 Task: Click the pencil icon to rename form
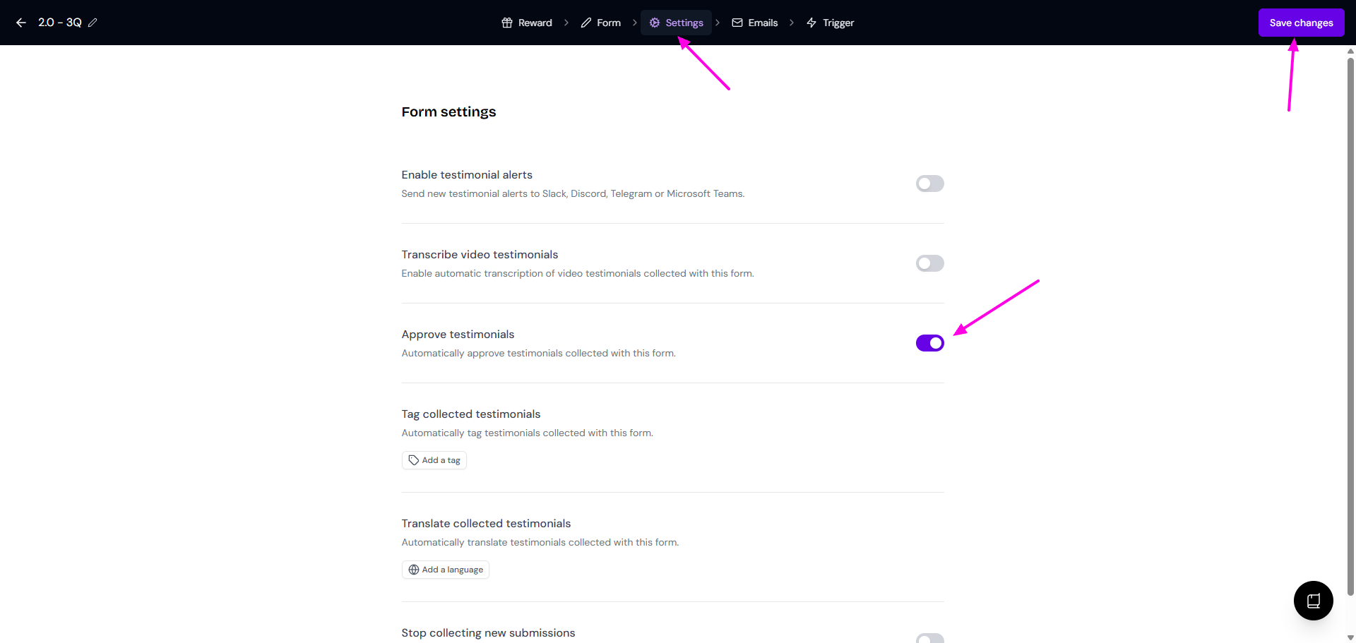click(93, 23)
